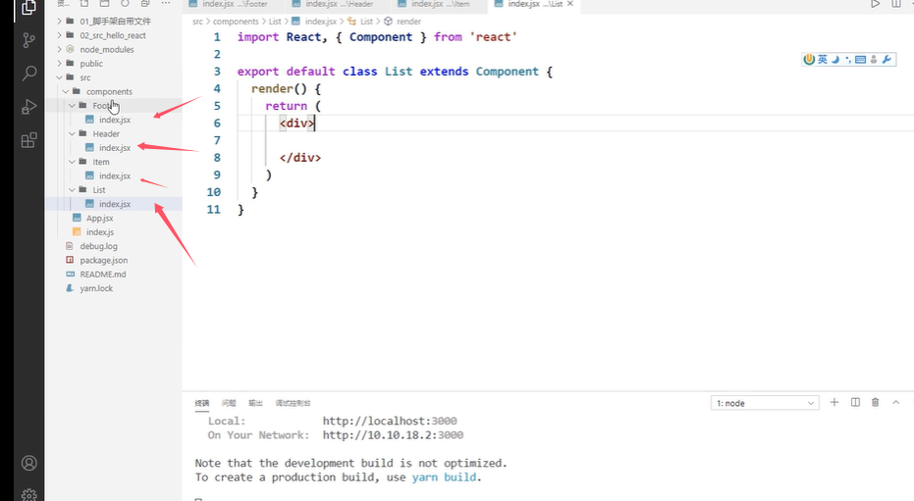Screen dimensions: 914x501
Task: Select index.jsx under List folder
Action: (x=114, y=204)
